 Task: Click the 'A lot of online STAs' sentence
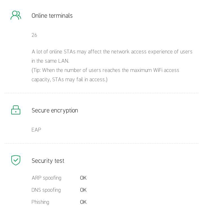[112, 52]
